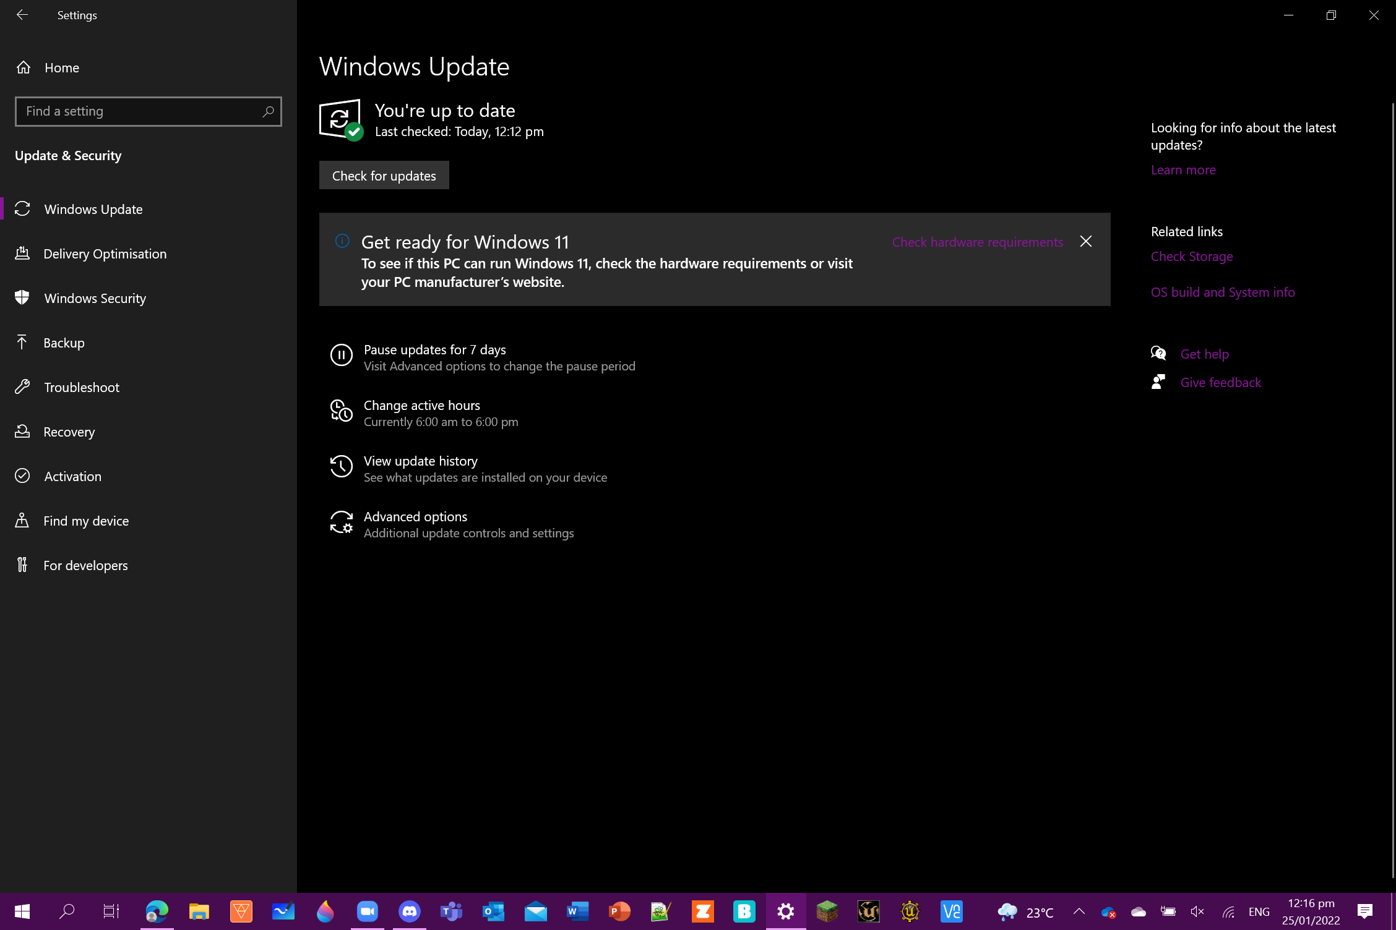The width and height of the screenshot is (1396, 930).
Task: Open Microsoft Teams from taskbar
Action: pos(452,911)
